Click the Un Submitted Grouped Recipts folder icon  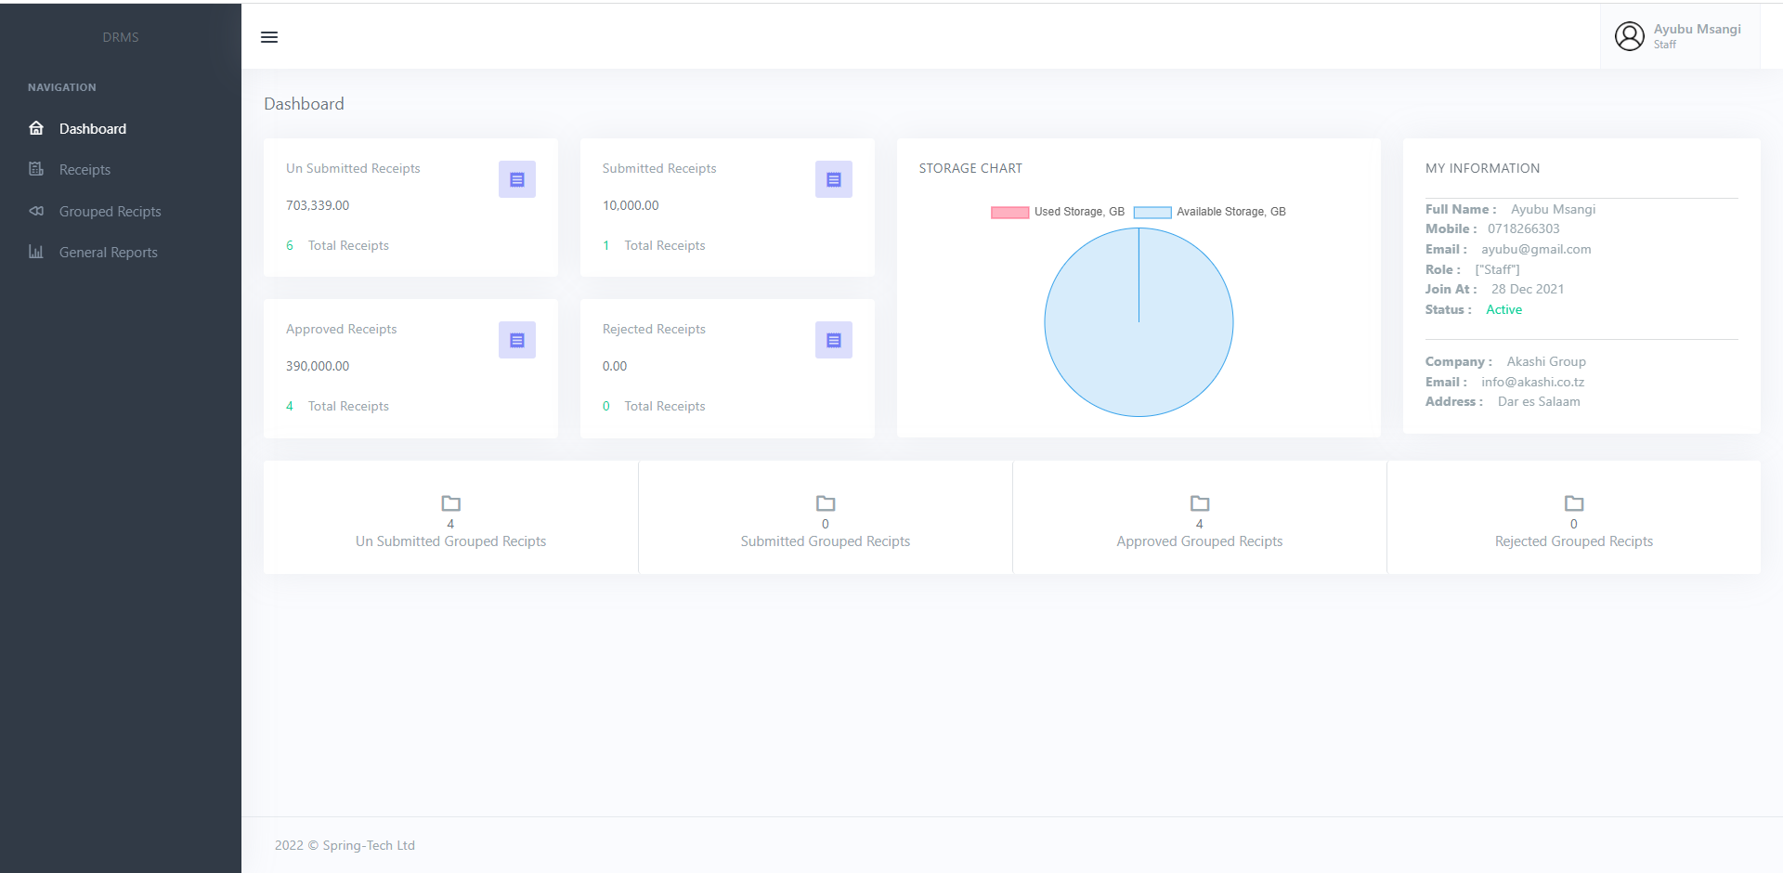(x=451, y=503)
